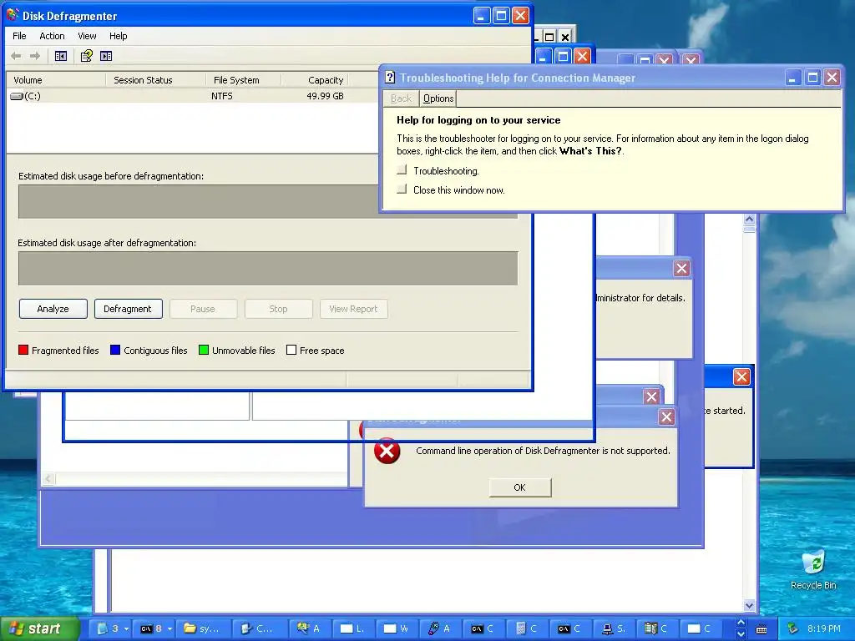Viewport: 855px width, 641px height.
Task: Expand the command prompt taskbar group labeled 8
Action: (156, 628)
